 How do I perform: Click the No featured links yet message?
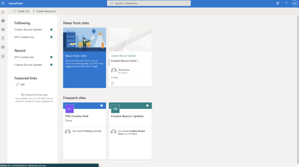click(x=34, y=95)
